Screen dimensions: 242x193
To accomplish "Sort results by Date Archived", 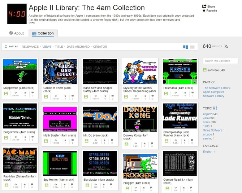I will 78,47.
